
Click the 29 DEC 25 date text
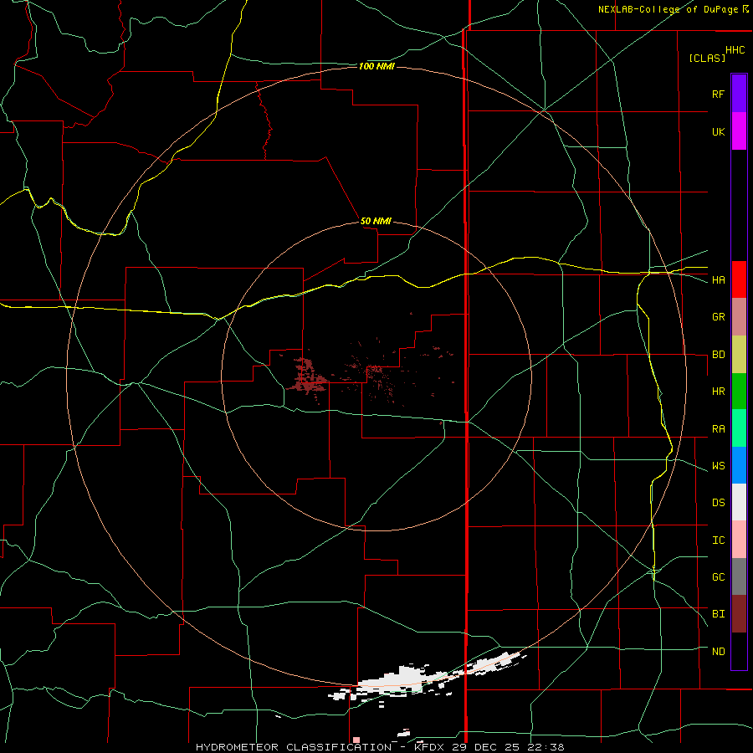[x=489, y=747]
